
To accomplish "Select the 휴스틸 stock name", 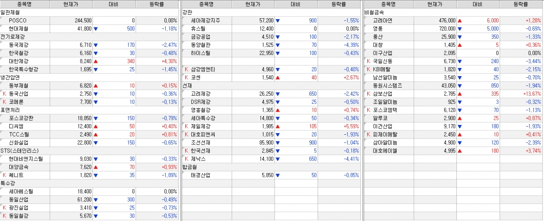I will pos(198,29).
